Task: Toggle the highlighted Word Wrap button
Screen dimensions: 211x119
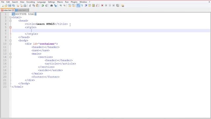Action: [78, 6]
